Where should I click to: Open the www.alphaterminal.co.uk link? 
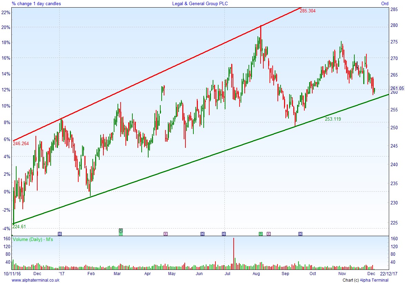tap(36, 280)
